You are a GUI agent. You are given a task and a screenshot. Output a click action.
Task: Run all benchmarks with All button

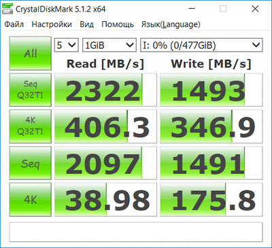[31, 54]
